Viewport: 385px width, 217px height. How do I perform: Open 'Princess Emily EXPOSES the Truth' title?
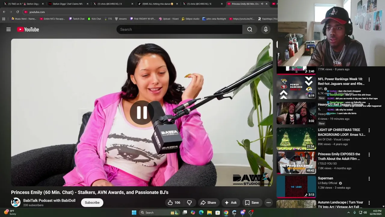[339, 156]
